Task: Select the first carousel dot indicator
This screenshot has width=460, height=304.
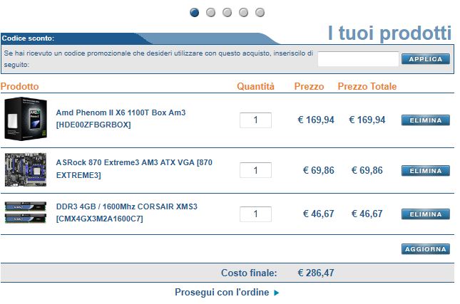Action: (x=194, y=13)
